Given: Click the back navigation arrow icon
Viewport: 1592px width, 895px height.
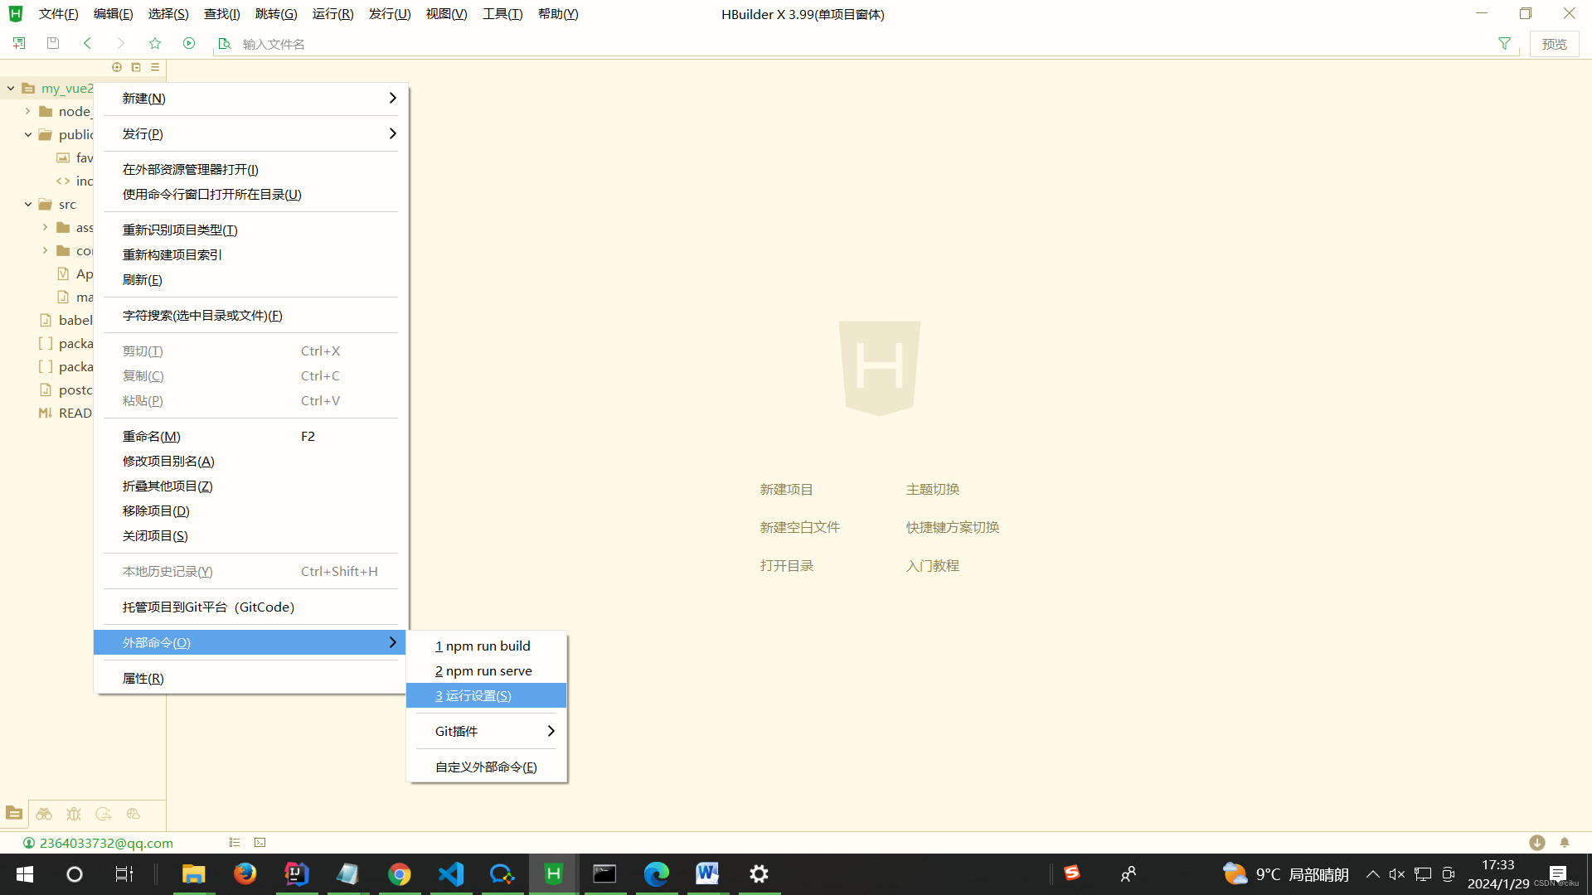Looking at the screenshot, I should coord(86,44).
